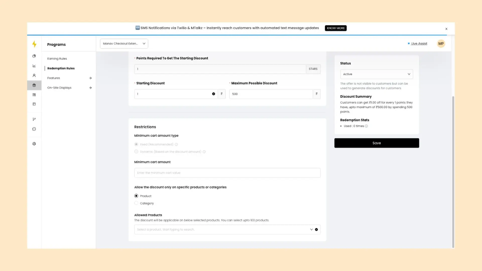Viewport: 482px width, 271px height.
Task: Go to Earning Rules menu item
Action: (x=57, y=59)
